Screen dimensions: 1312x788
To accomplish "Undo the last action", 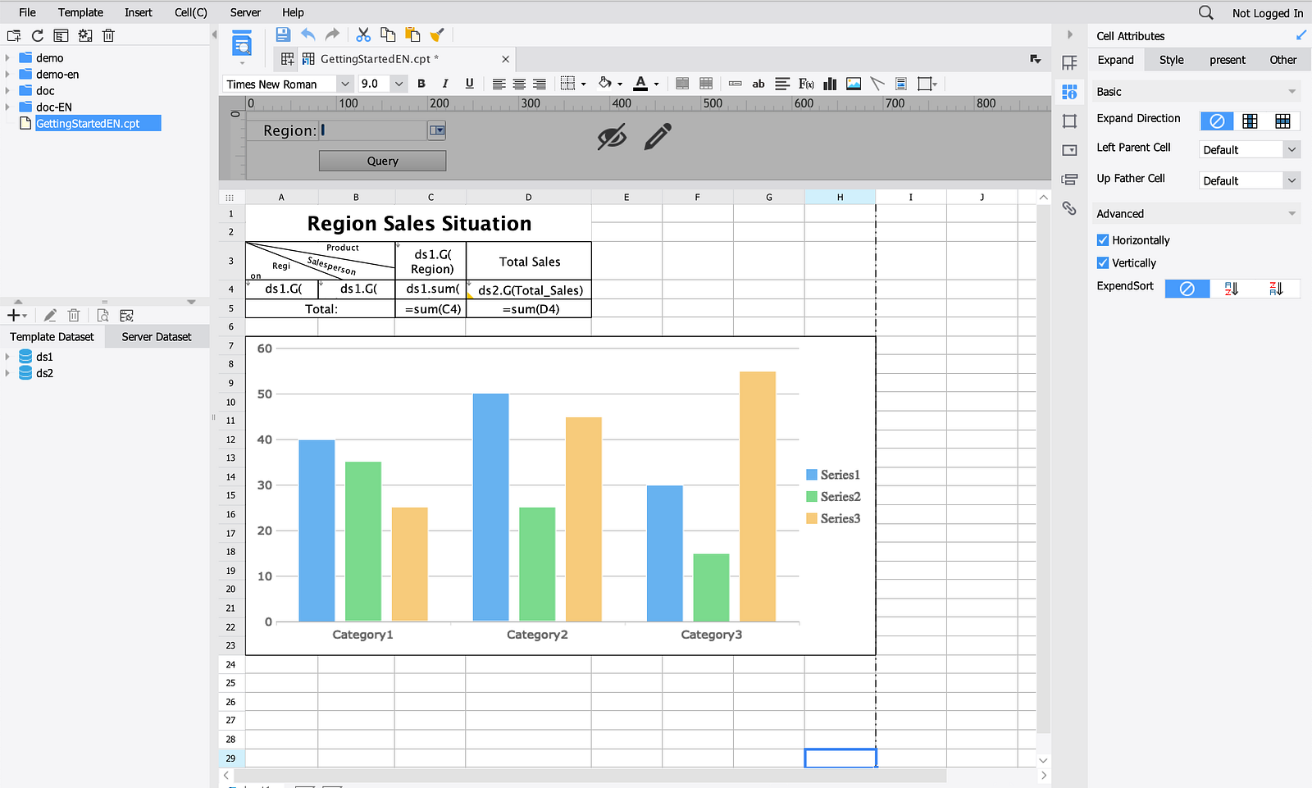I will (x=308, y=34).
